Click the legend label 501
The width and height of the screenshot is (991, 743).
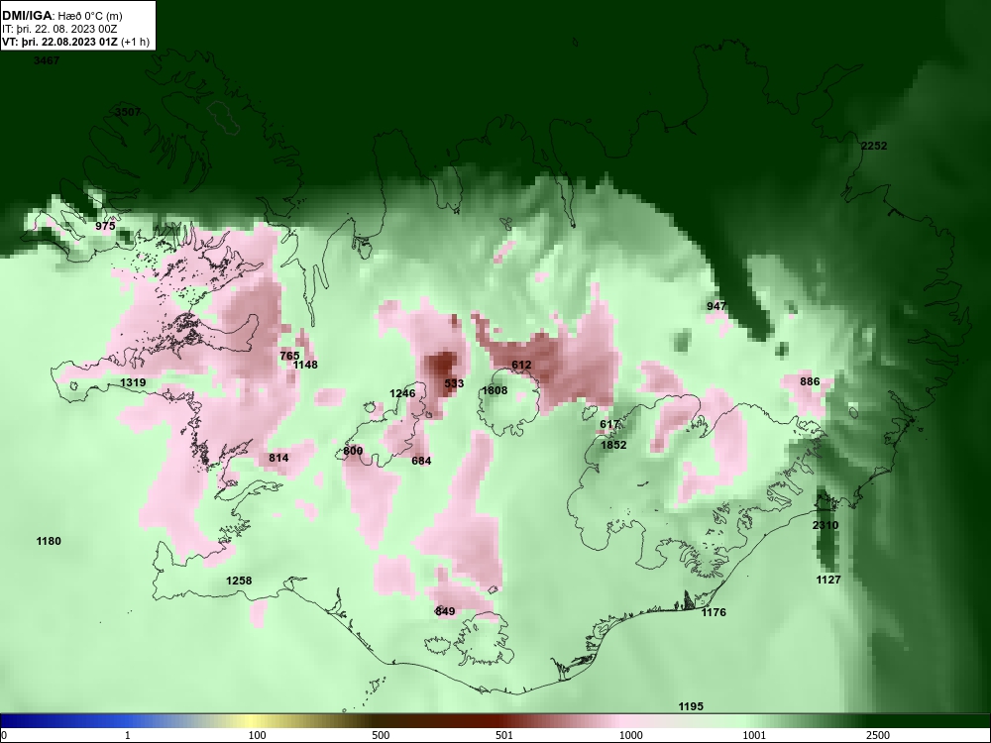coord(504,735)
